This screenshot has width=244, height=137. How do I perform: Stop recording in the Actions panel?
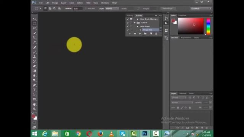[x=130, y=33]
